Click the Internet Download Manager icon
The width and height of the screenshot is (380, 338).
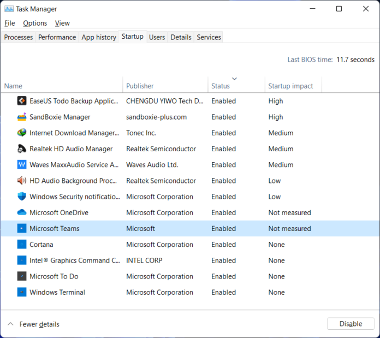22,133
